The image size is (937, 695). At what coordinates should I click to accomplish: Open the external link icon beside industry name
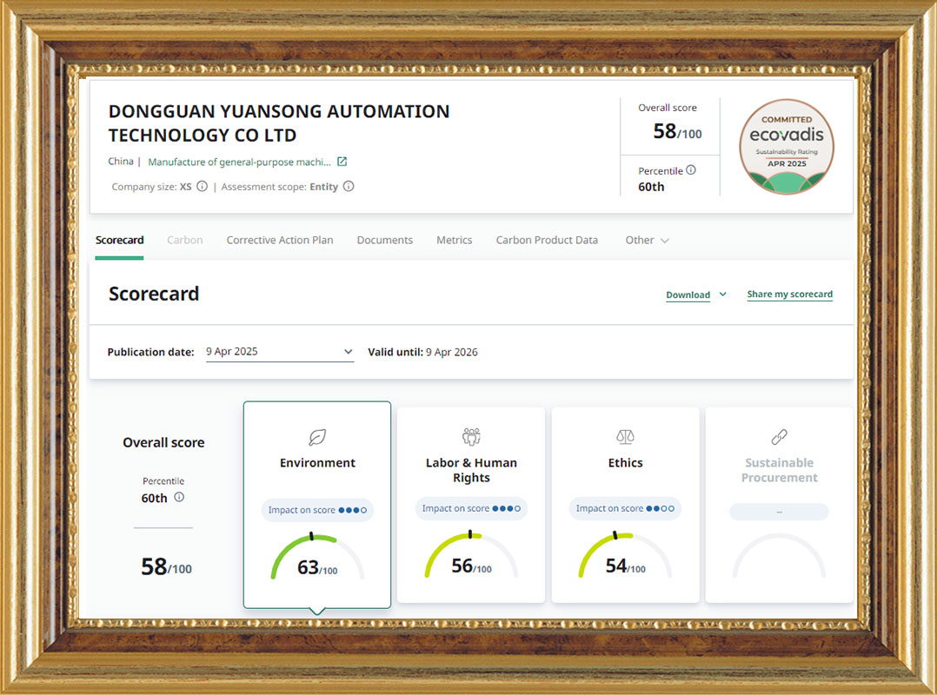coord(342,162)
